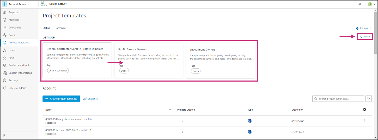The height and width of the screenshot is (140, 378).
Task: Click Create project template button
Action: tap(61, 99)
